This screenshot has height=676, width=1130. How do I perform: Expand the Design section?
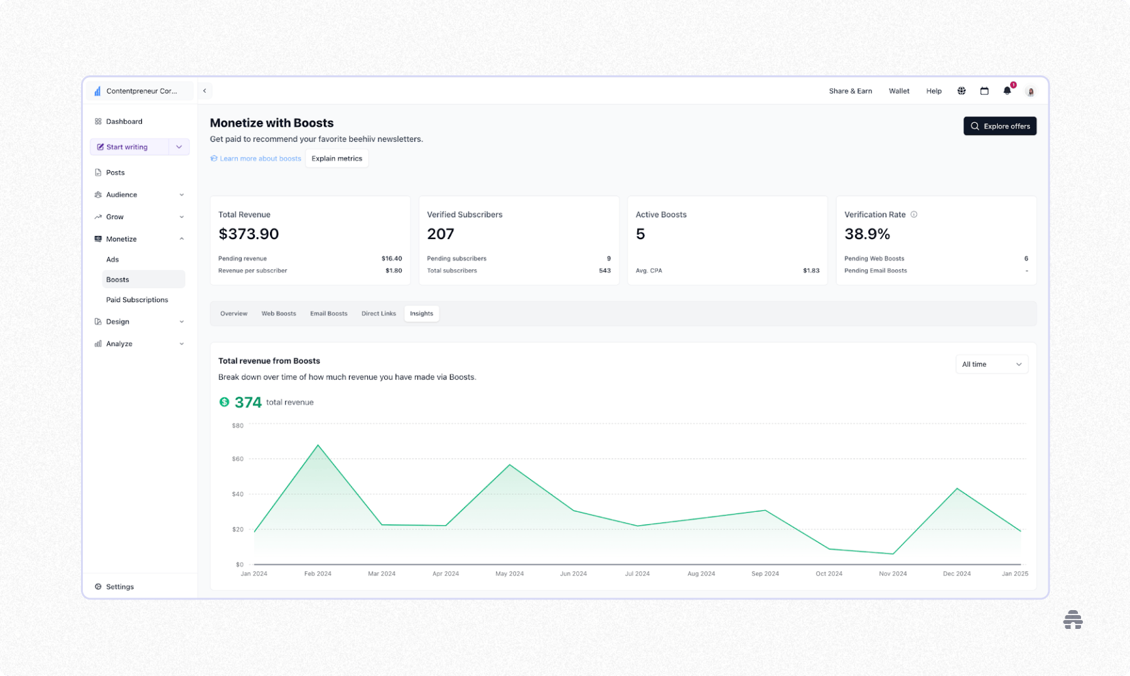pyautogui.click(x=181, y=321)
